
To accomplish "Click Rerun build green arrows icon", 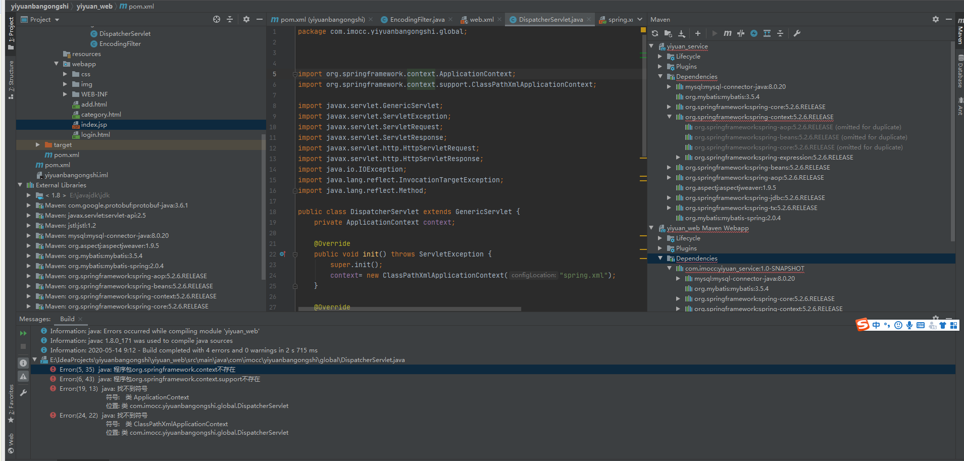I will point(23,333).
